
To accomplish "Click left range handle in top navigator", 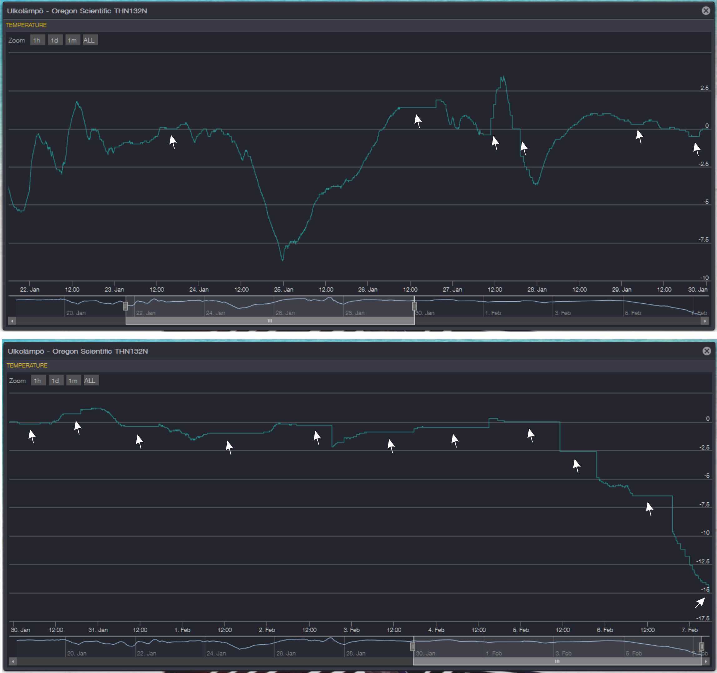I will pos(125,306).
